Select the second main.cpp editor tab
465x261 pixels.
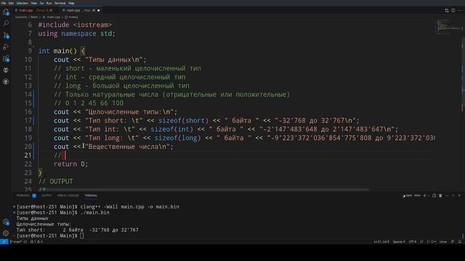coord(80,10)
